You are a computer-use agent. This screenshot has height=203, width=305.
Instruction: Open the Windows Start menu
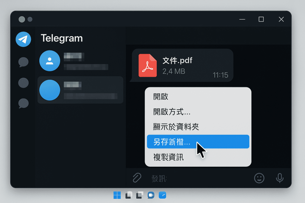pyautogui.click(x=117, y=195)
